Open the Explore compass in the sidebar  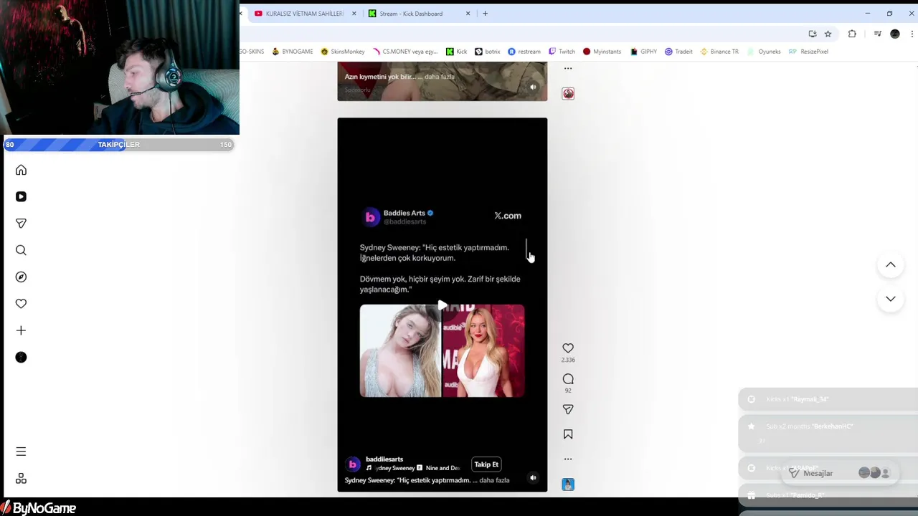pos(21,277)
